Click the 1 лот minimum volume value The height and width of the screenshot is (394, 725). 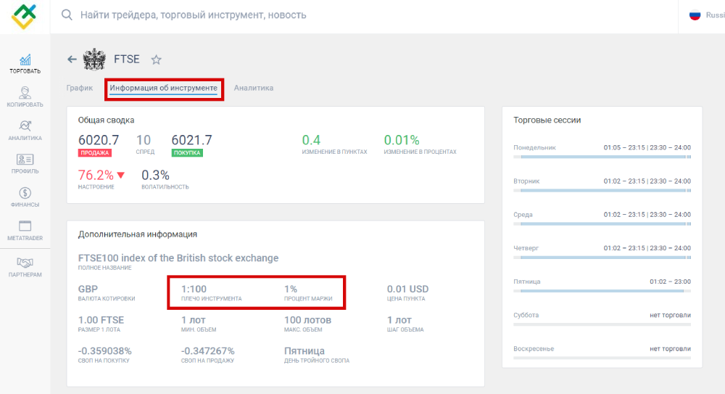194,320
